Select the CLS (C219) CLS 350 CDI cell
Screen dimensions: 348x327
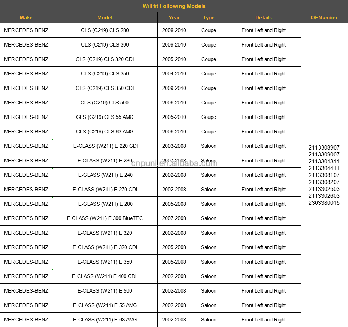click(105, 88)
